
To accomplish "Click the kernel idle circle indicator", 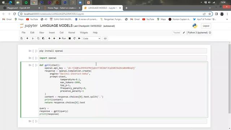I will [210, 32].
